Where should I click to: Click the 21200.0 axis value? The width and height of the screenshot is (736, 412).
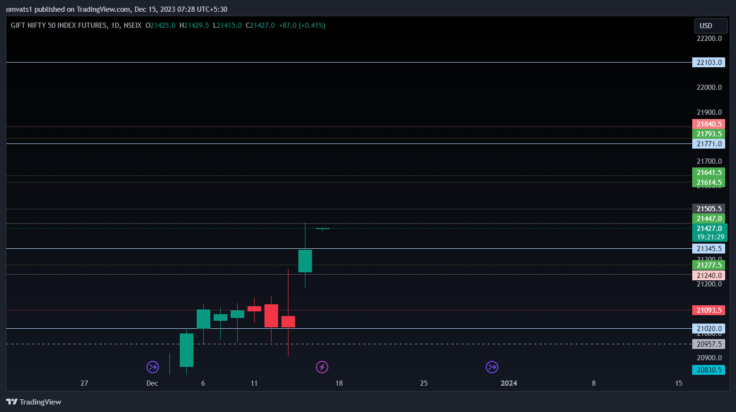(709, 284)
